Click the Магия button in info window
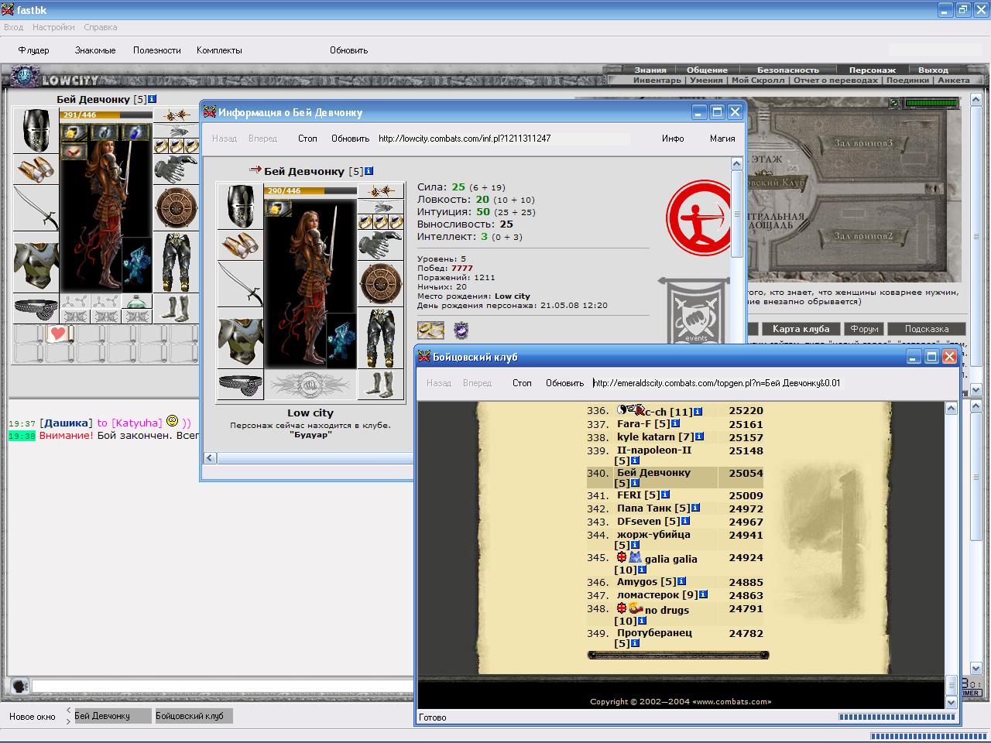The height and width of the screenshot is (743, 991). [x=722, y=139]
